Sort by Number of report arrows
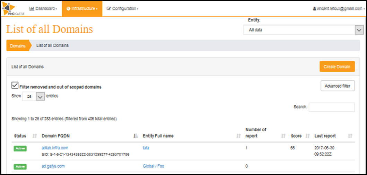Image resolution: width=367 pixels, height=175 pixels. tap(283, 136)
